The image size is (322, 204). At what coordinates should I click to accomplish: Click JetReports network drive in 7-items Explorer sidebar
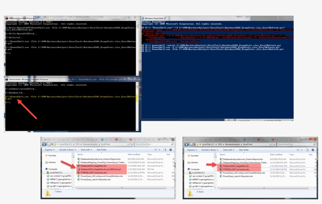coord(59,183)
